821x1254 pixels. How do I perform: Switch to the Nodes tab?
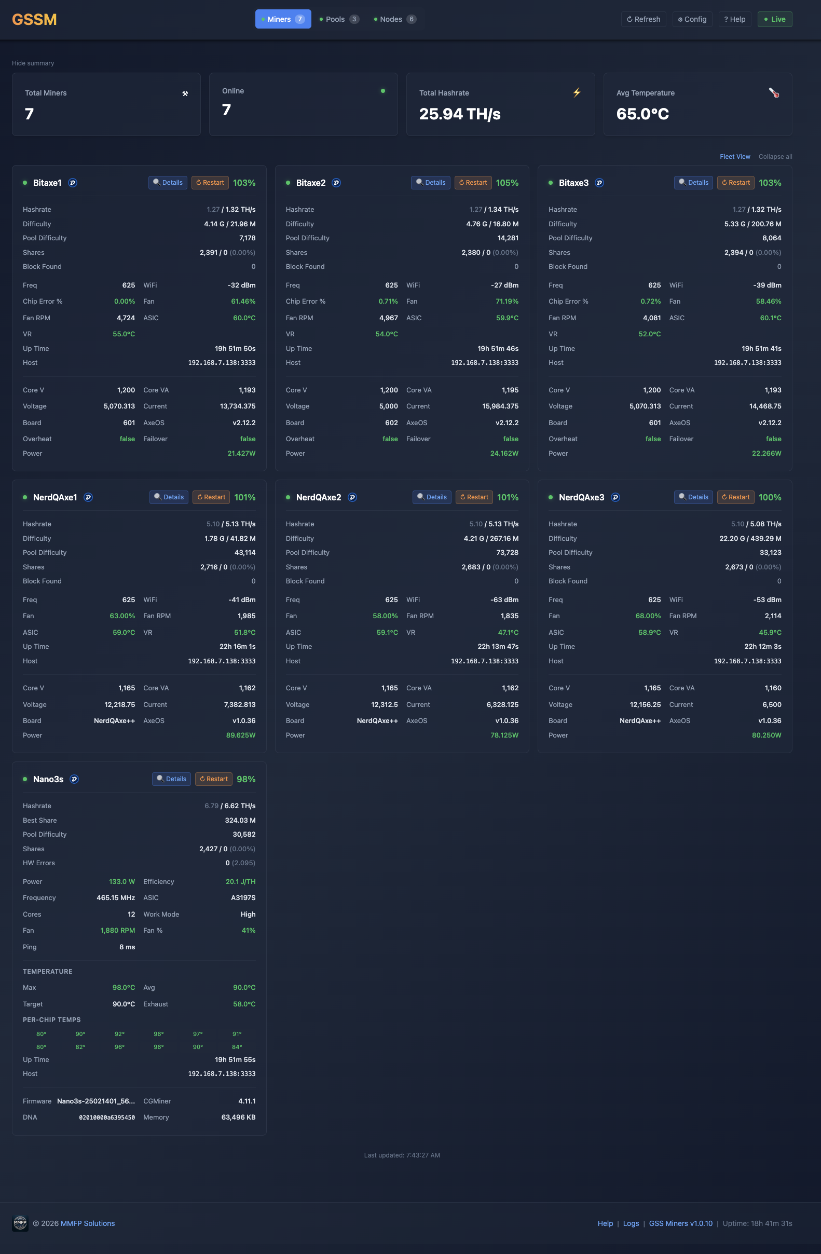tap(395, 19)
